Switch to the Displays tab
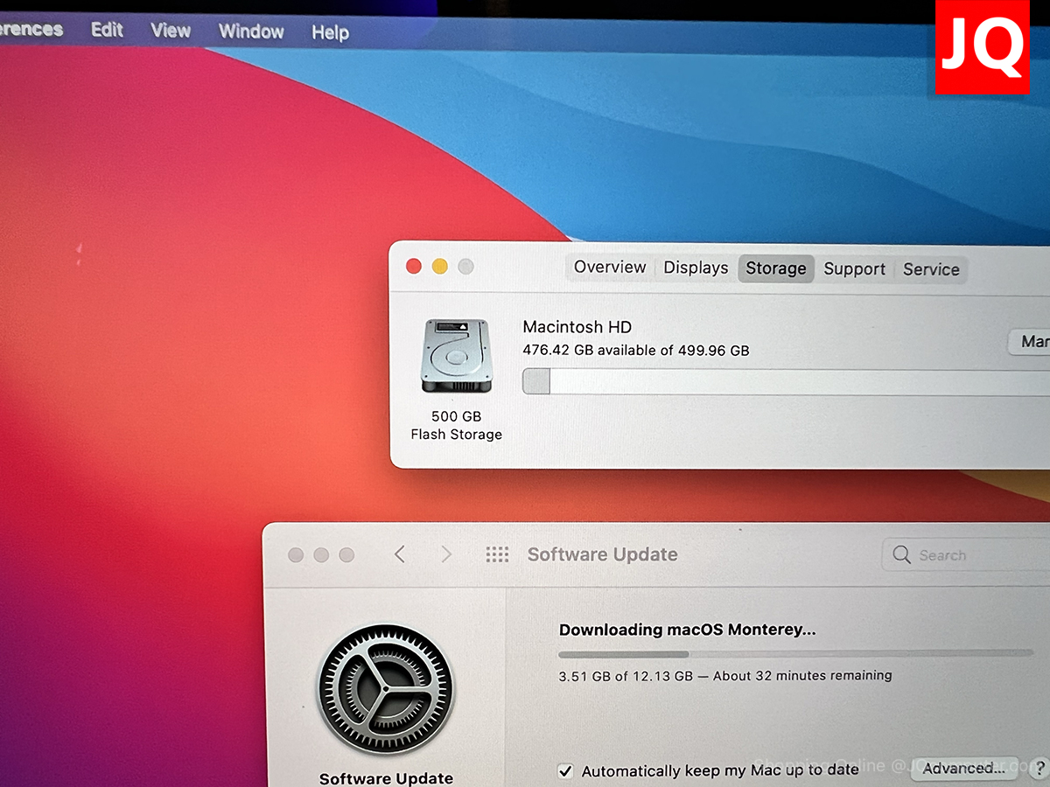This screenshot has height=787, width=1050. 696,268
